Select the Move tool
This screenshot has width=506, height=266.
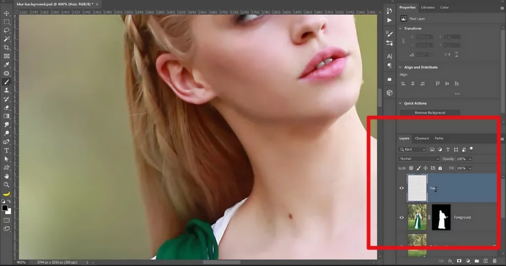pyautogui.click(x=6, y=13)
